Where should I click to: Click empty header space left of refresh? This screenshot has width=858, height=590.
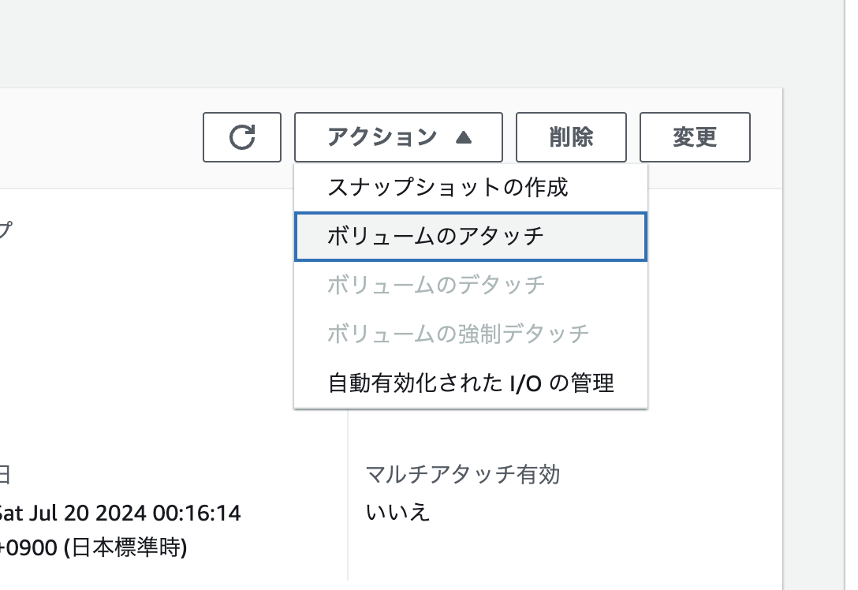click(103, 137)
